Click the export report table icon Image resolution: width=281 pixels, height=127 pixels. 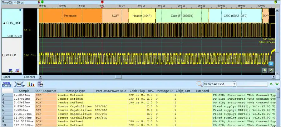(x=40, y=84)
